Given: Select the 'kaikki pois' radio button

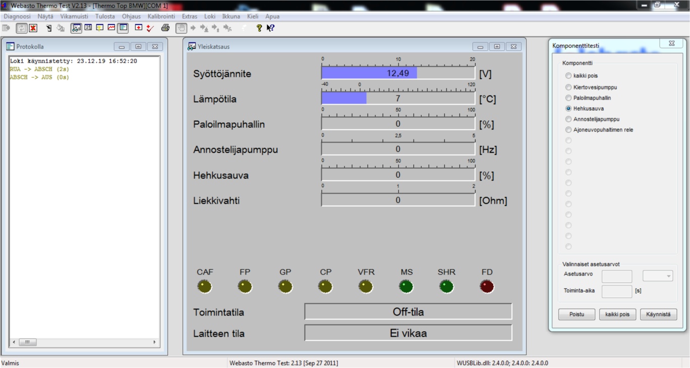Looking at the screenshot, I should pos(569,76).
